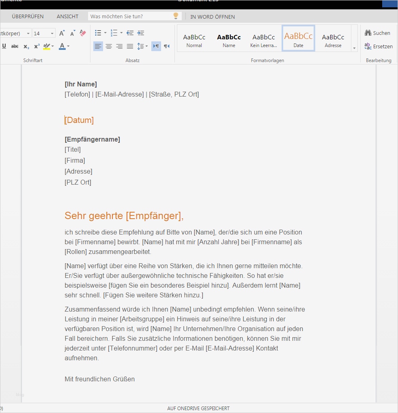The height and width of the screenshot is (413, 398).
Task: Increase the paragraph indent
Action: tap(140, 33)
